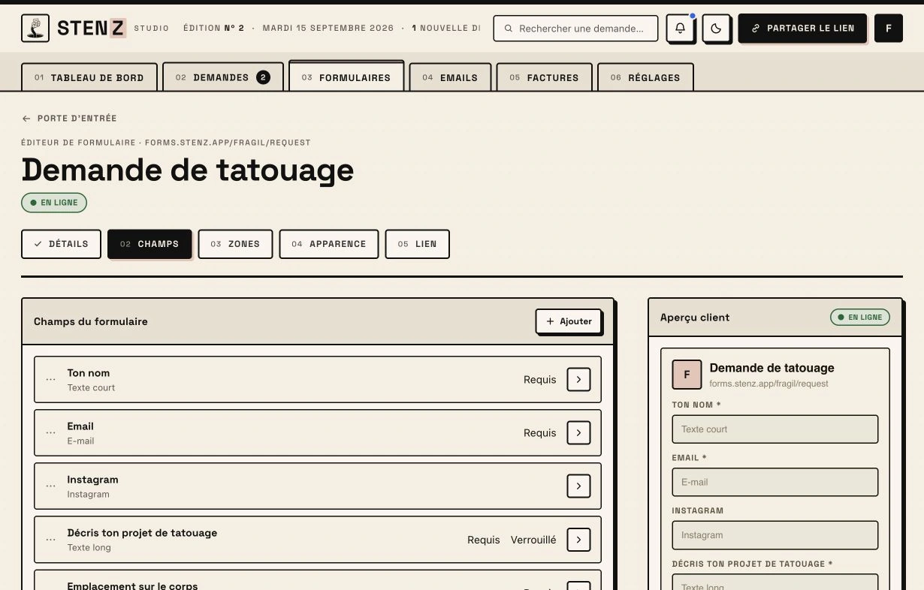The image size is (924, 590).
Task: Click the Instagram preview input
Action: pyautogui.click(x=775, y=535)
